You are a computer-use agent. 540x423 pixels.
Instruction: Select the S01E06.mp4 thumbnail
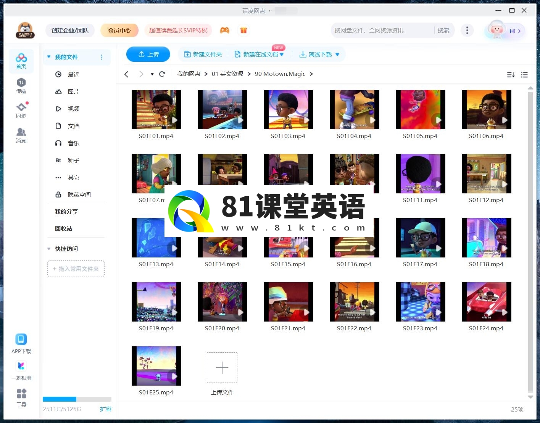coord(487,109)
